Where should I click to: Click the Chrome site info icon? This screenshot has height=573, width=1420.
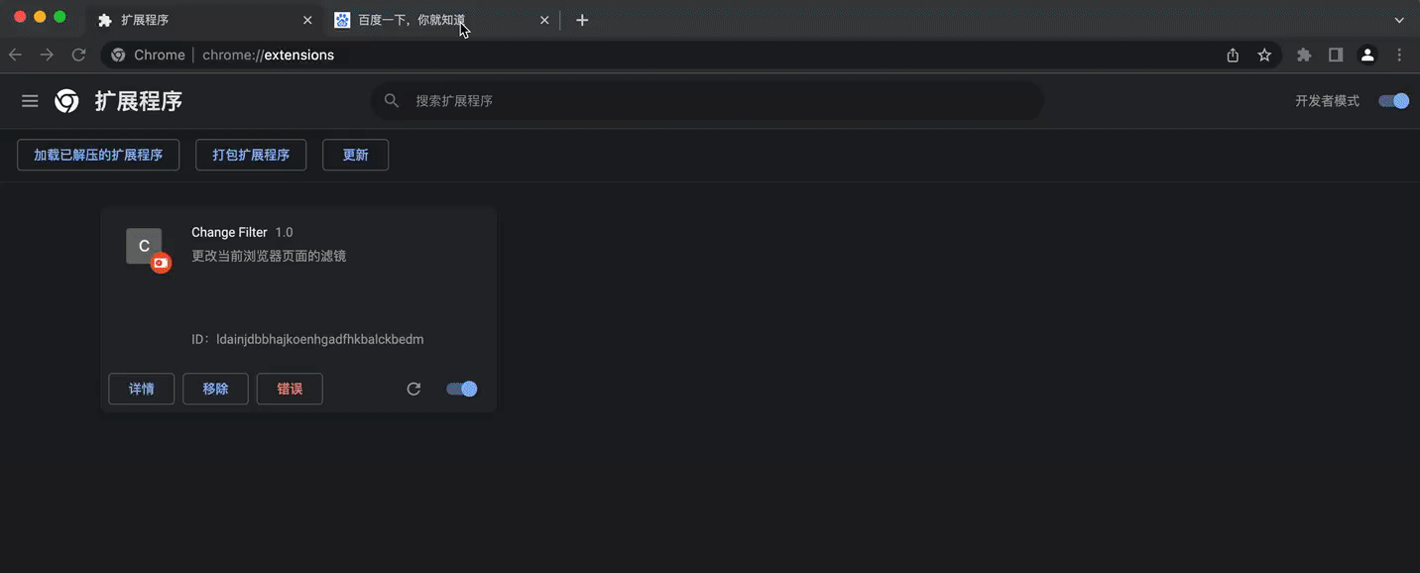118,56
